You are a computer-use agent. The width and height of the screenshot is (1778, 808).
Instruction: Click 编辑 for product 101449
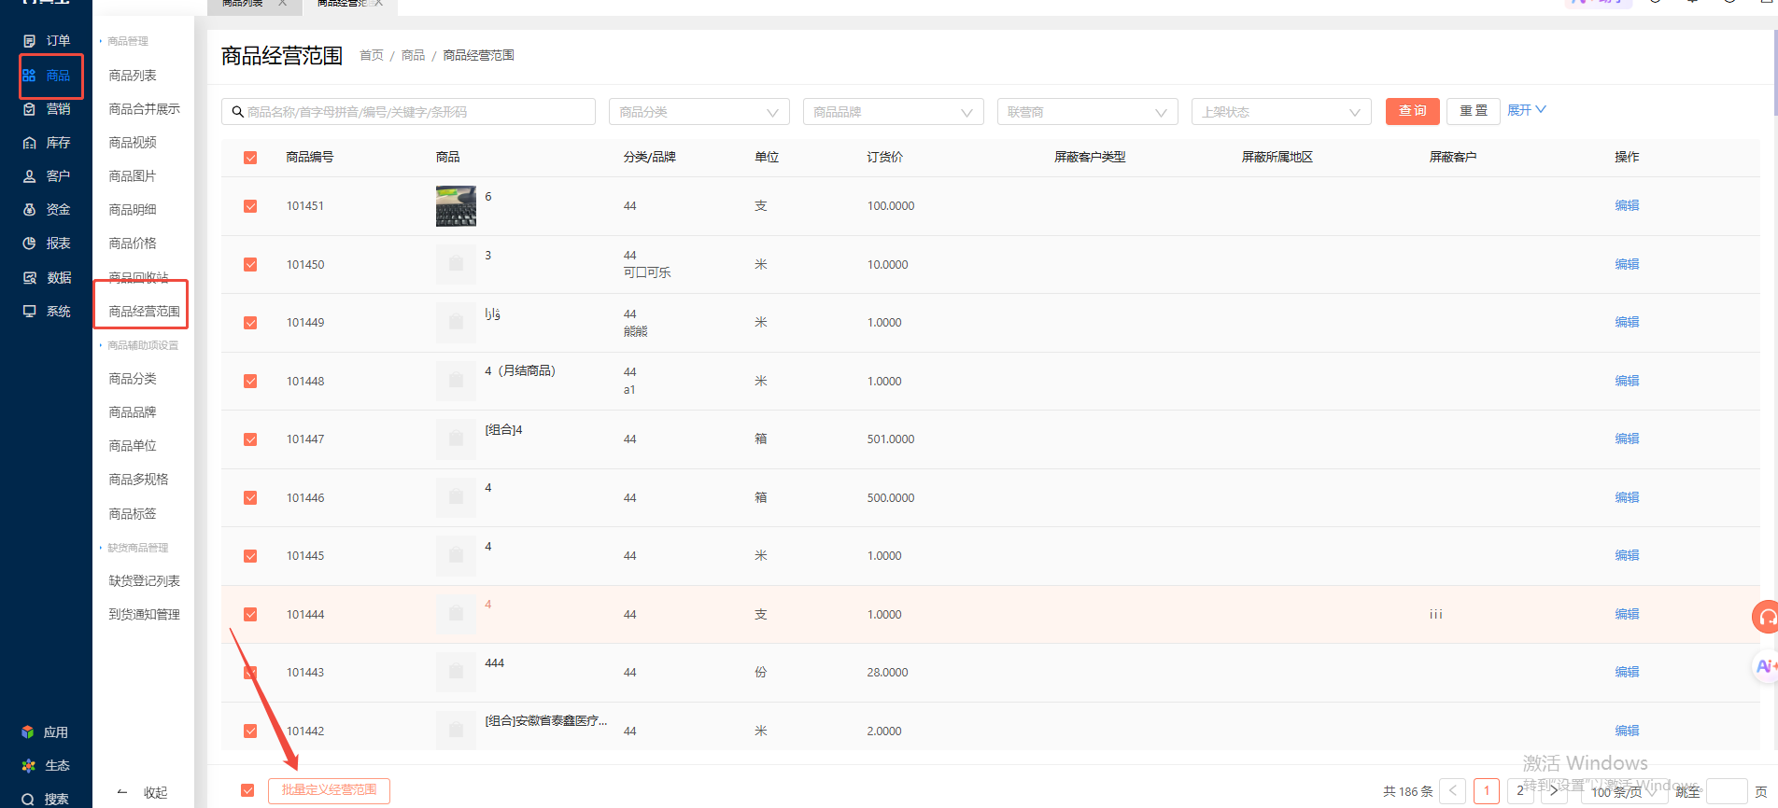pos(1627,322)
